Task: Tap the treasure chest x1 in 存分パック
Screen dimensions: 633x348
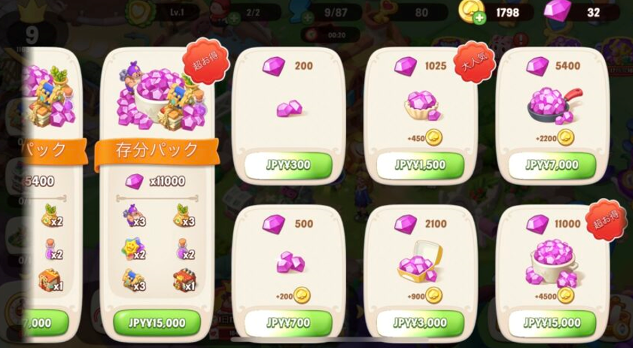Action: click(x=184, y=280)
